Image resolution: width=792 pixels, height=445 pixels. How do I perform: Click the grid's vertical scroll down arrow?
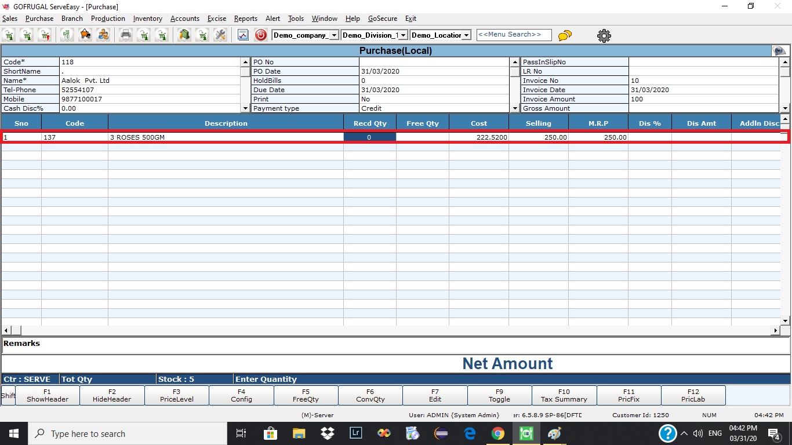pos(786,320)
